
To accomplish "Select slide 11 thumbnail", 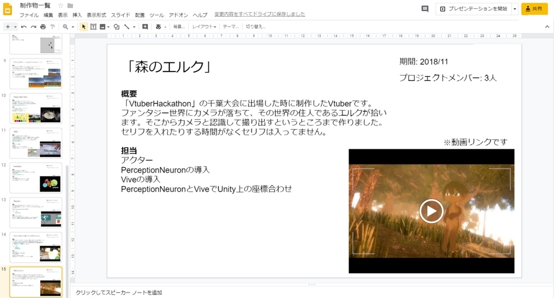I will (x=36, y=143).
